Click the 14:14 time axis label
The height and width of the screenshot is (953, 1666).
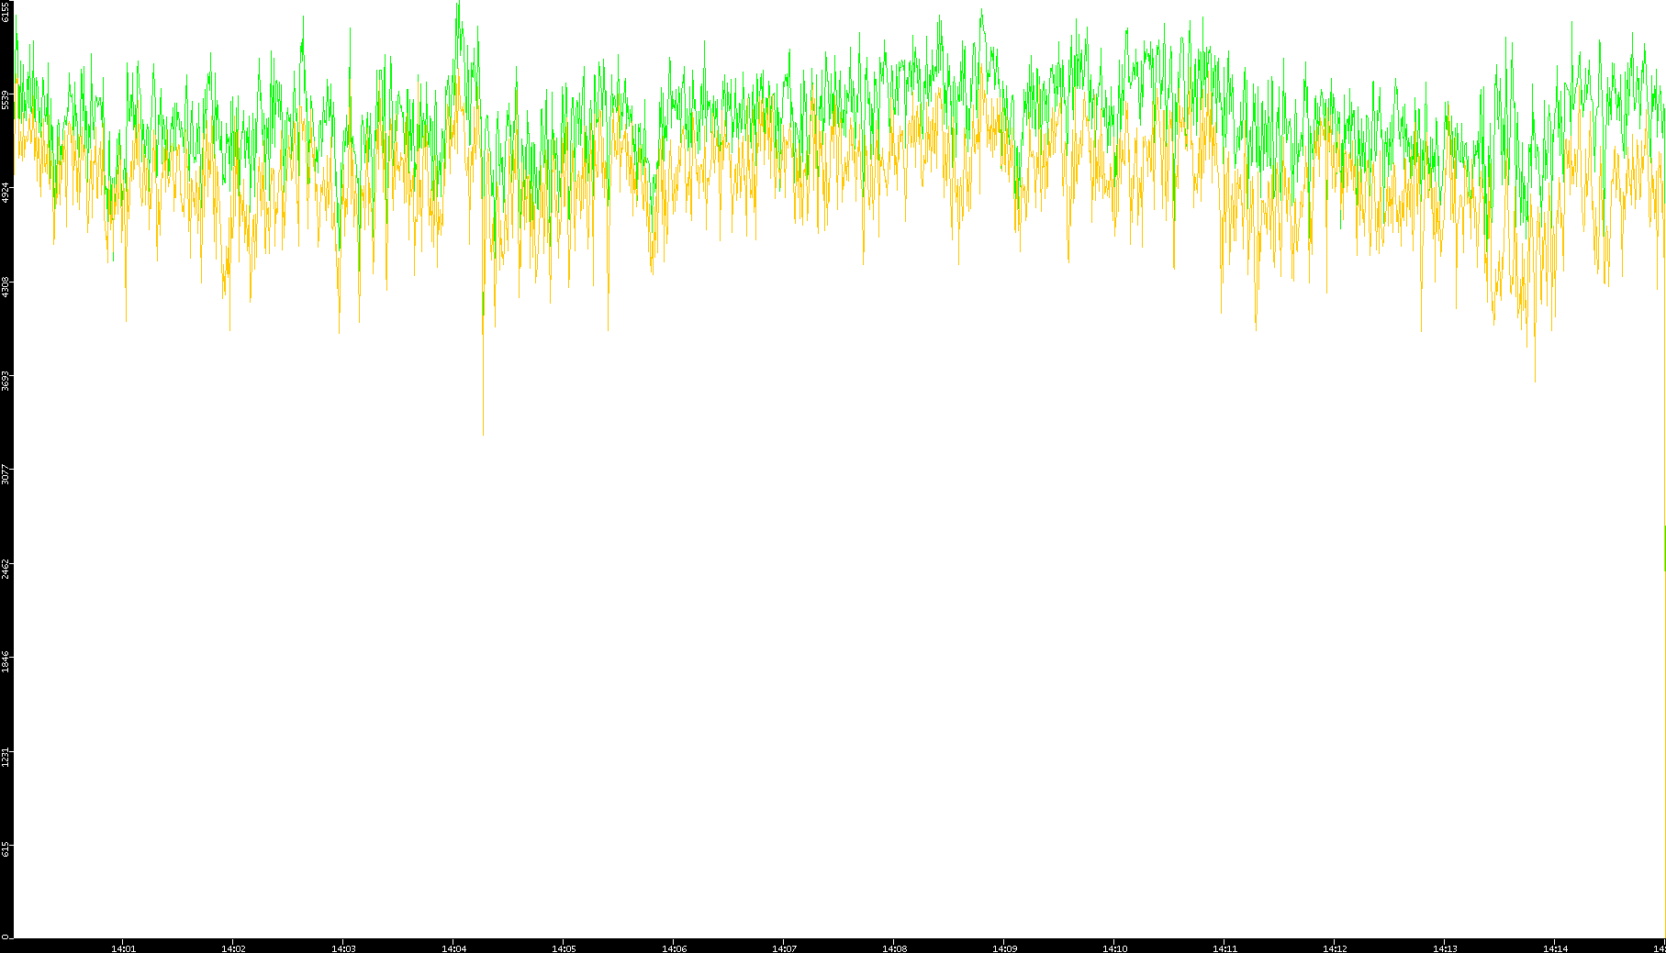coord(1555,948)
